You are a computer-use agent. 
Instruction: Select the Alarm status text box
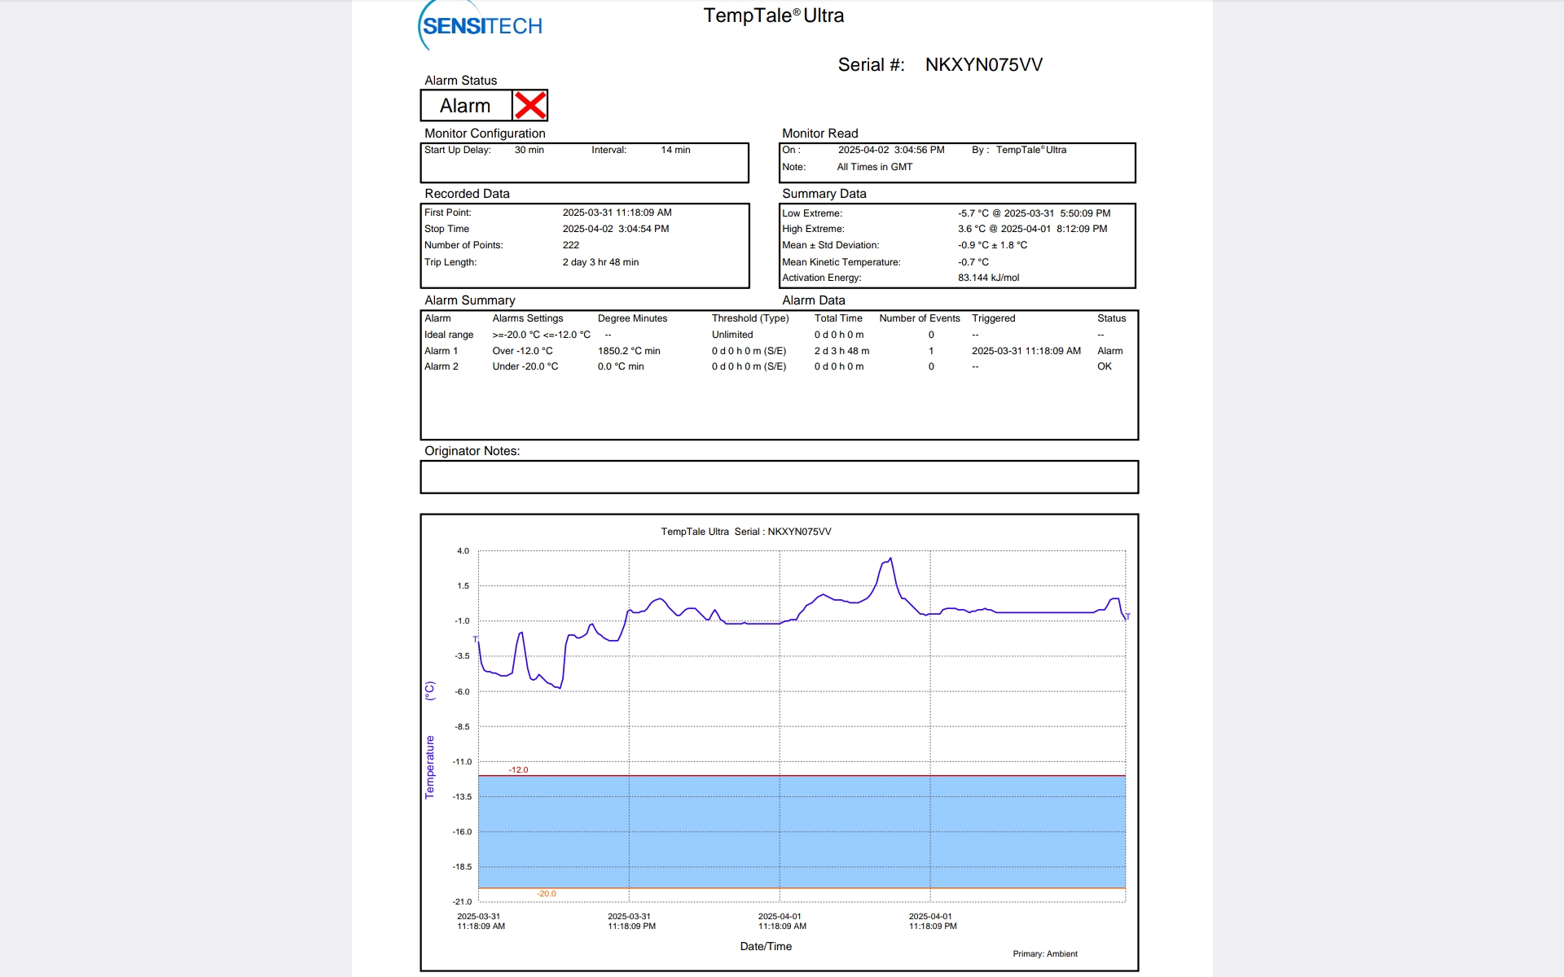(466, 105)
